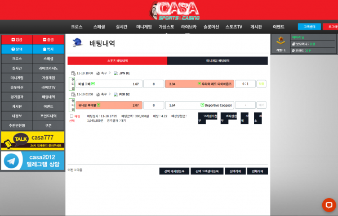338x216 pixels.
Task: Open 스포츠TV in the top menu
Action: (x=234, y=27)
